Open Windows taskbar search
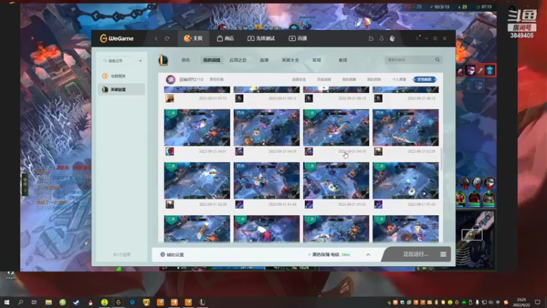Screen dimensions: 547x308 21,302
